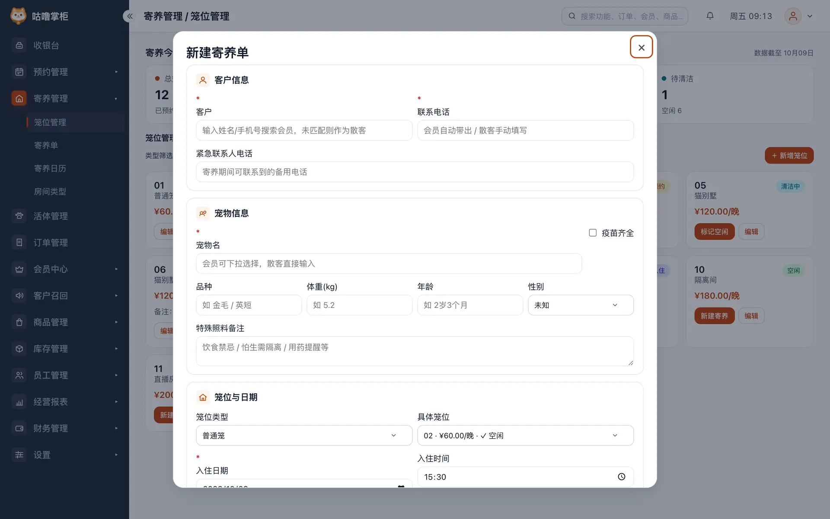Click into 客户 search field
Image resolution: width=830 pixels, height=519 pixels.
coord(304,130)
